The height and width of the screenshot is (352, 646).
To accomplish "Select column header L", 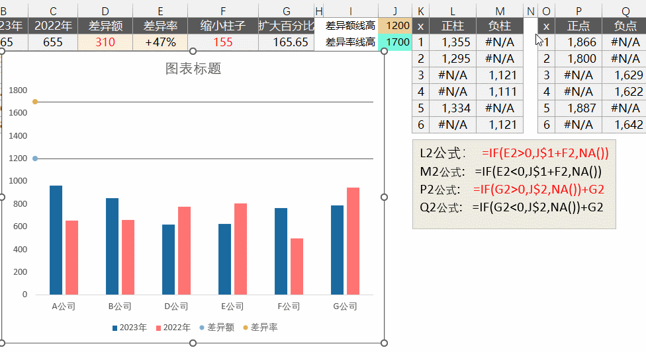I will tap(453, 11).
